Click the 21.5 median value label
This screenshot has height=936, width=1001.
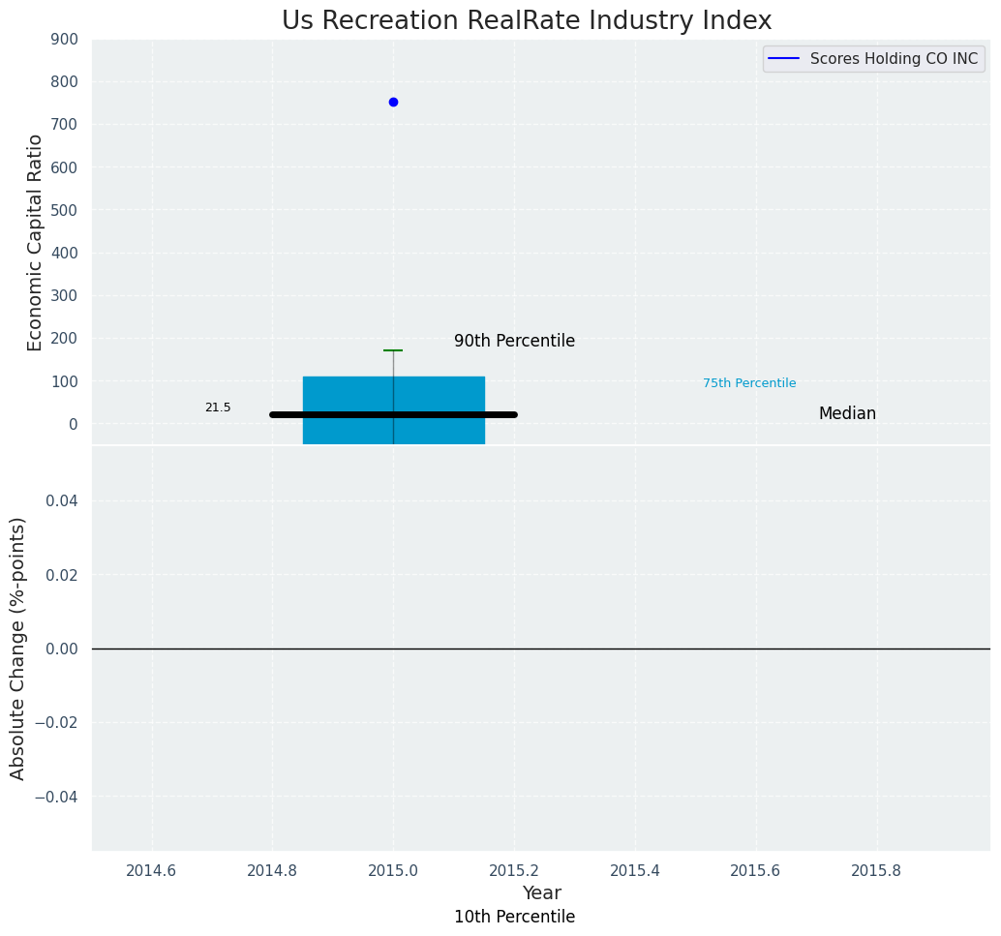point(218,408)
